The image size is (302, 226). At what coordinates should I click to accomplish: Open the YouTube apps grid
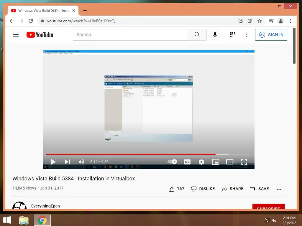233,35
